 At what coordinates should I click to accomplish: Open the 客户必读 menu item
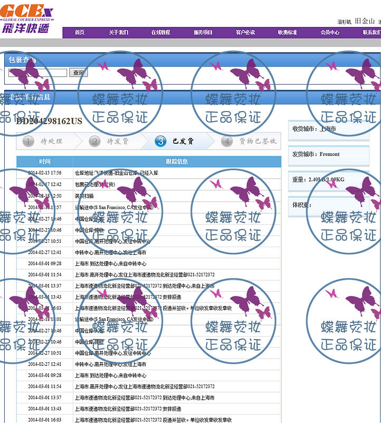click(x=245, y=32)
